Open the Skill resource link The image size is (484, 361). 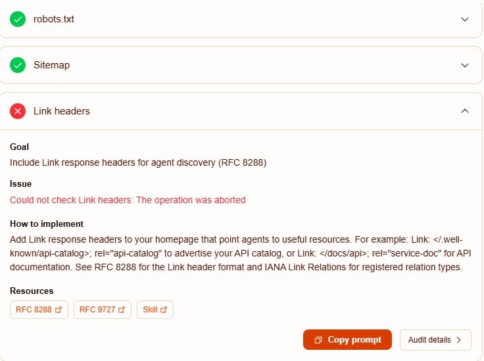click(155, 310)
